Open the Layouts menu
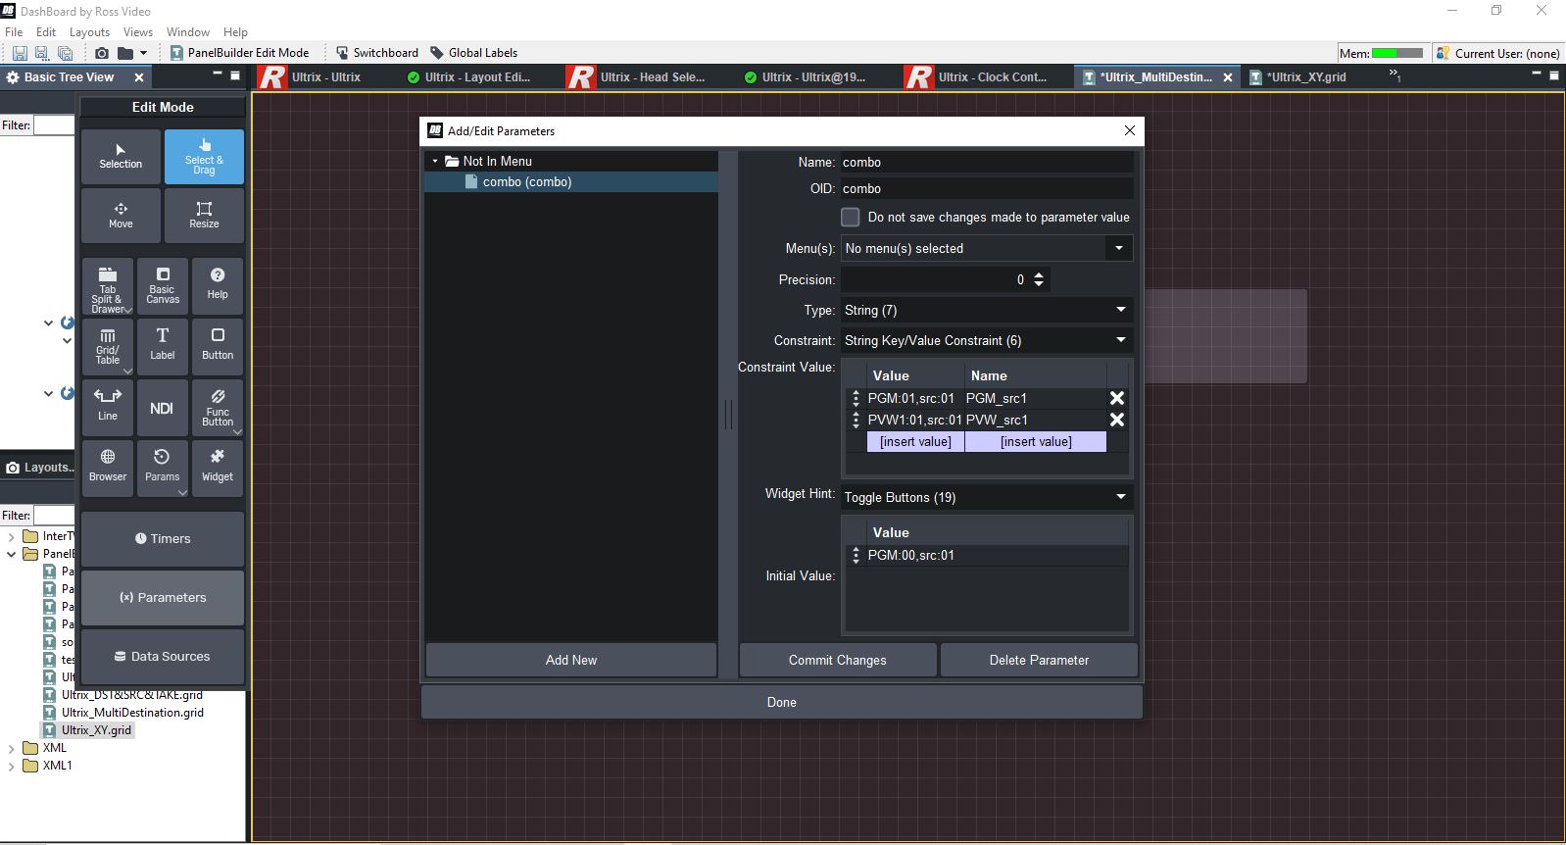1566x845 pixels. (x=89, y=32)
